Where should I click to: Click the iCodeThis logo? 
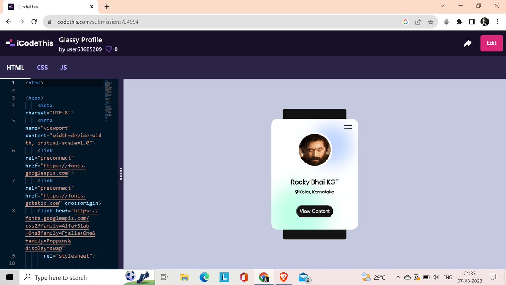tap(29, 43)
